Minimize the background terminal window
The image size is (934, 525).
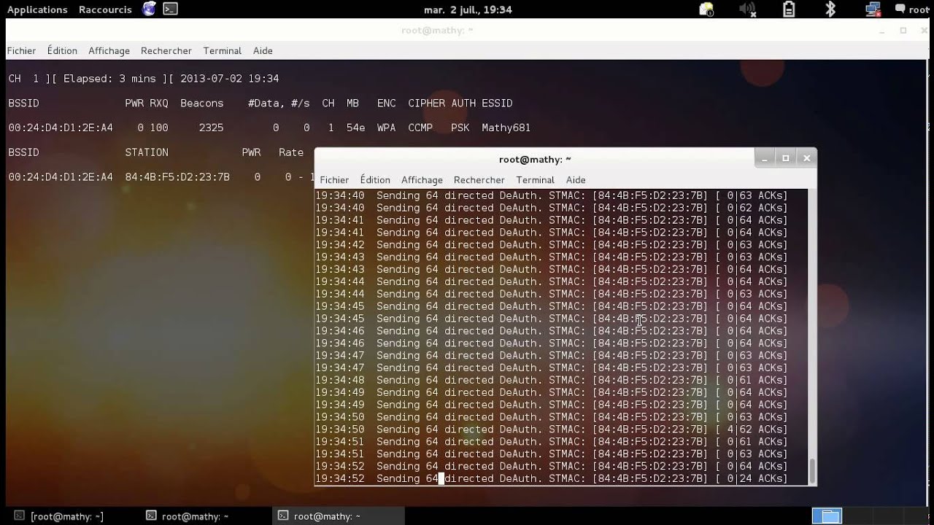881,31
